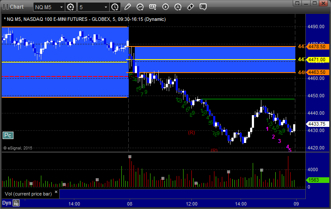Screen dimensions: 331x209
Task: Open the chat bubble comment icon
Action: click(203, 7)
